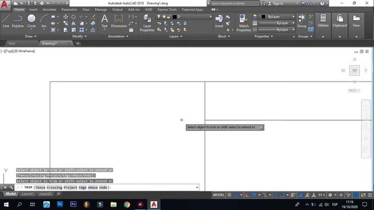Viewport: 374px width, 210px height.
Task: Toggle 2D object snap in status bar
Action: pyautogui.click(x=283, y=195)
